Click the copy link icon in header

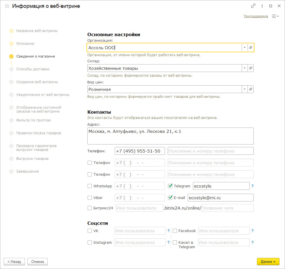click(253, 6)
